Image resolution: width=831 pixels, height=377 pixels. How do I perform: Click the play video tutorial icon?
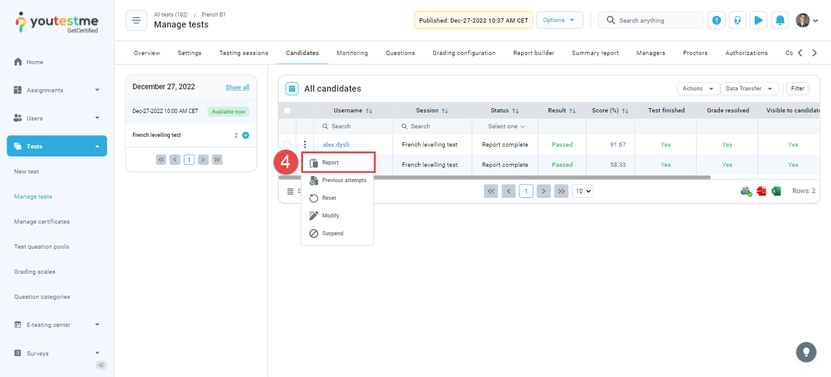coord(758,20)
